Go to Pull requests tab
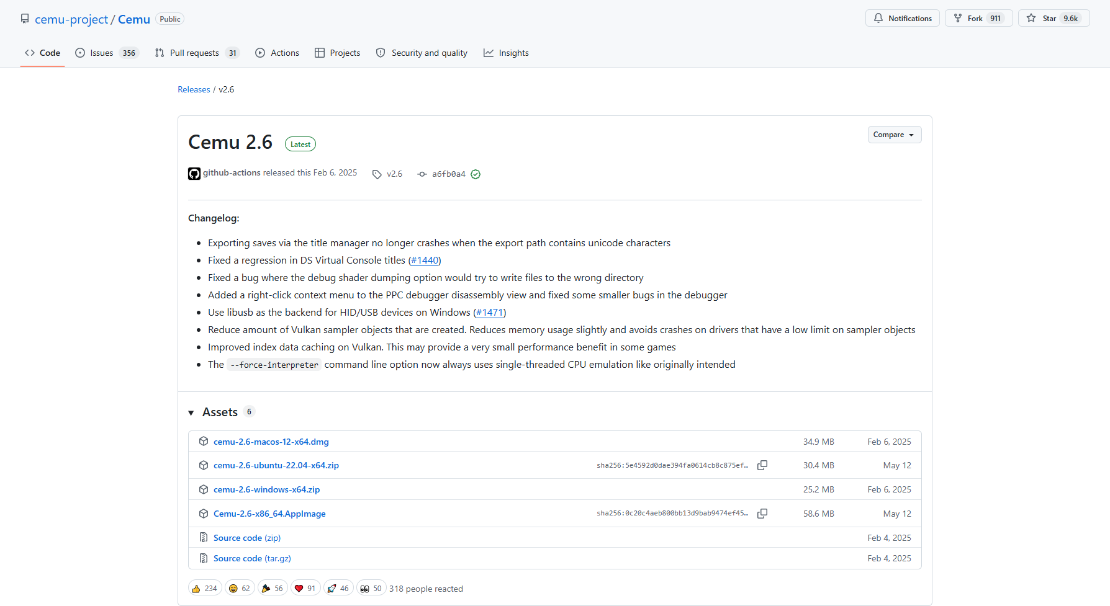The image size is (1110, 606). pos(197,53)
